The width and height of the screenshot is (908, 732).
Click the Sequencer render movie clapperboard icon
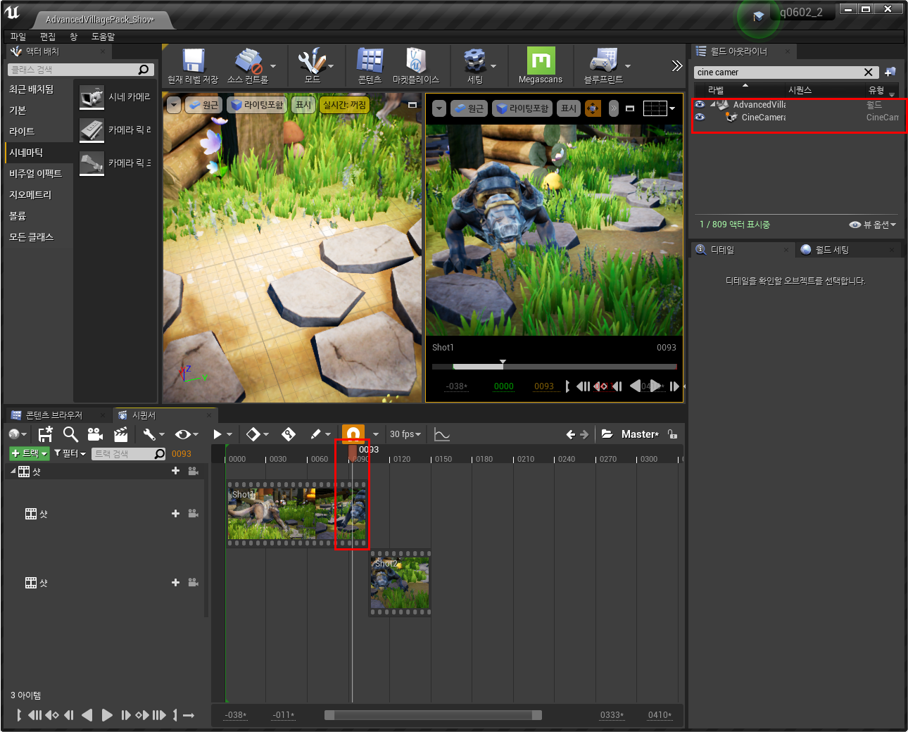click(x=121, y=434)
